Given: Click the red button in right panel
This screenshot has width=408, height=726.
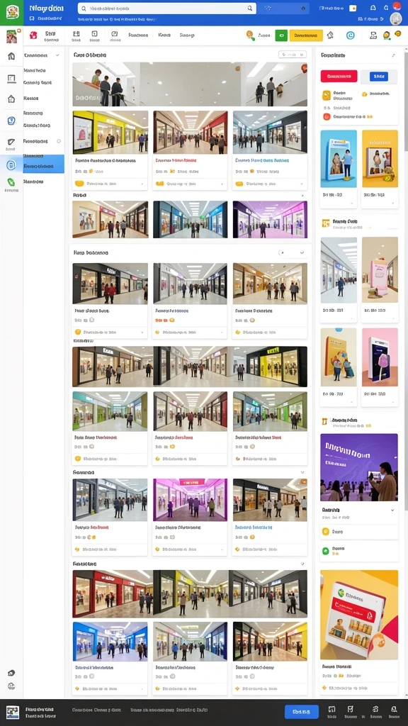Looking at the screenshot, I should 339,76.
